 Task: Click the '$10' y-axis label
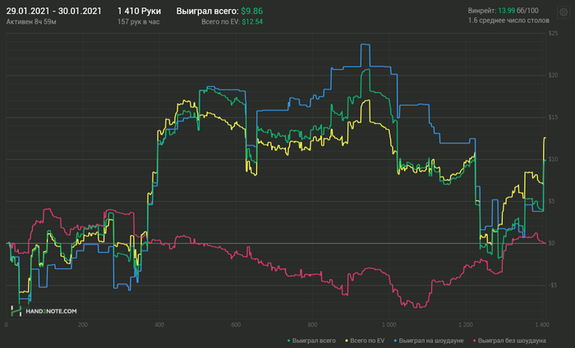[553, 159]
